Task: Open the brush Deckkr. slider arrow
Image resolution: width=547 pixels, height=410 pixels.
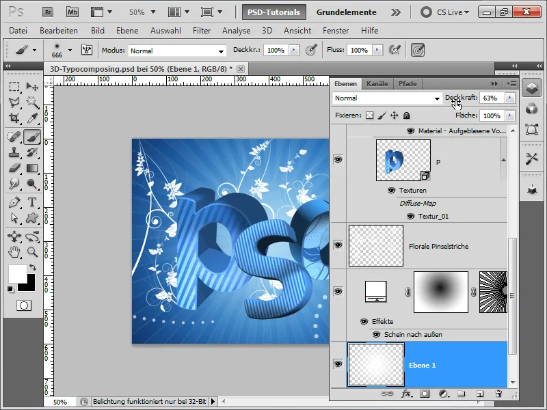Action: point(294,50)
